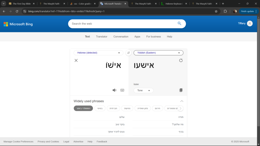
Task: Click the refresh translation icon
Action: coord(181,60)
